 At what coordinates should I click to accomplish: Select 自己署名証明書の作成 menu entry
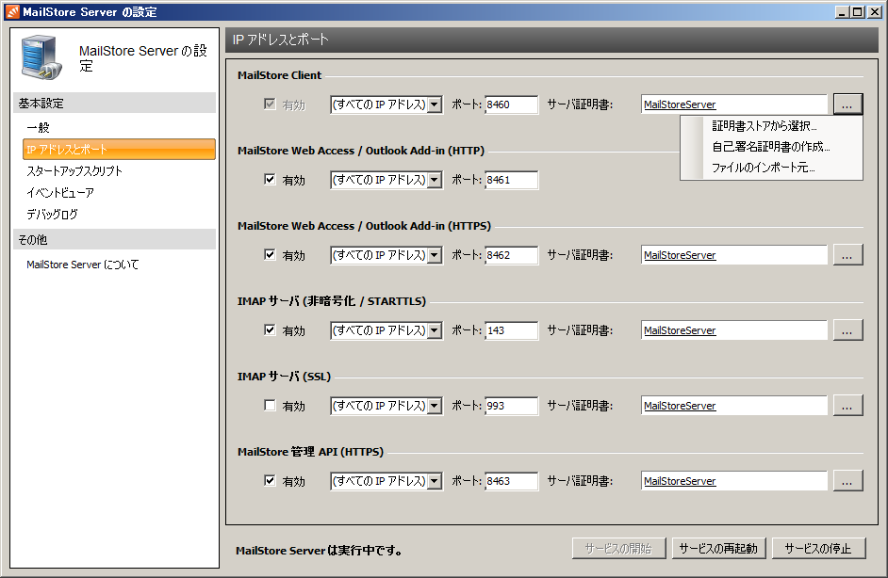click(x=770, y=147)
